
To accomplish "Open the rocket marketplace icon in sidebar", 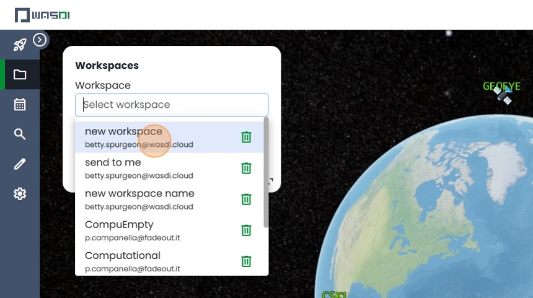I will (x=20, y=45).
